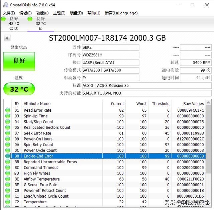The height and width of the screenshot is (210, 214).
Task: Click the firmware field SBK2
Action: coord(111,47)
